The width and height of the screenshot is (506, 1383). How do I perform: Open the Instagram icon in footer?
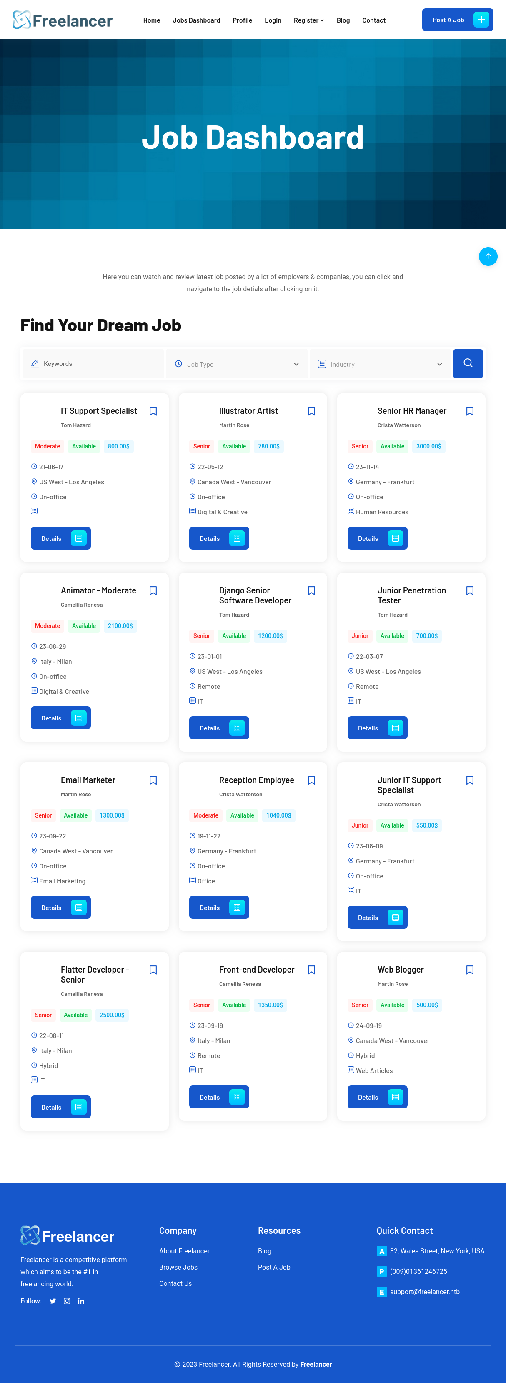click(x=67, y=1301)
